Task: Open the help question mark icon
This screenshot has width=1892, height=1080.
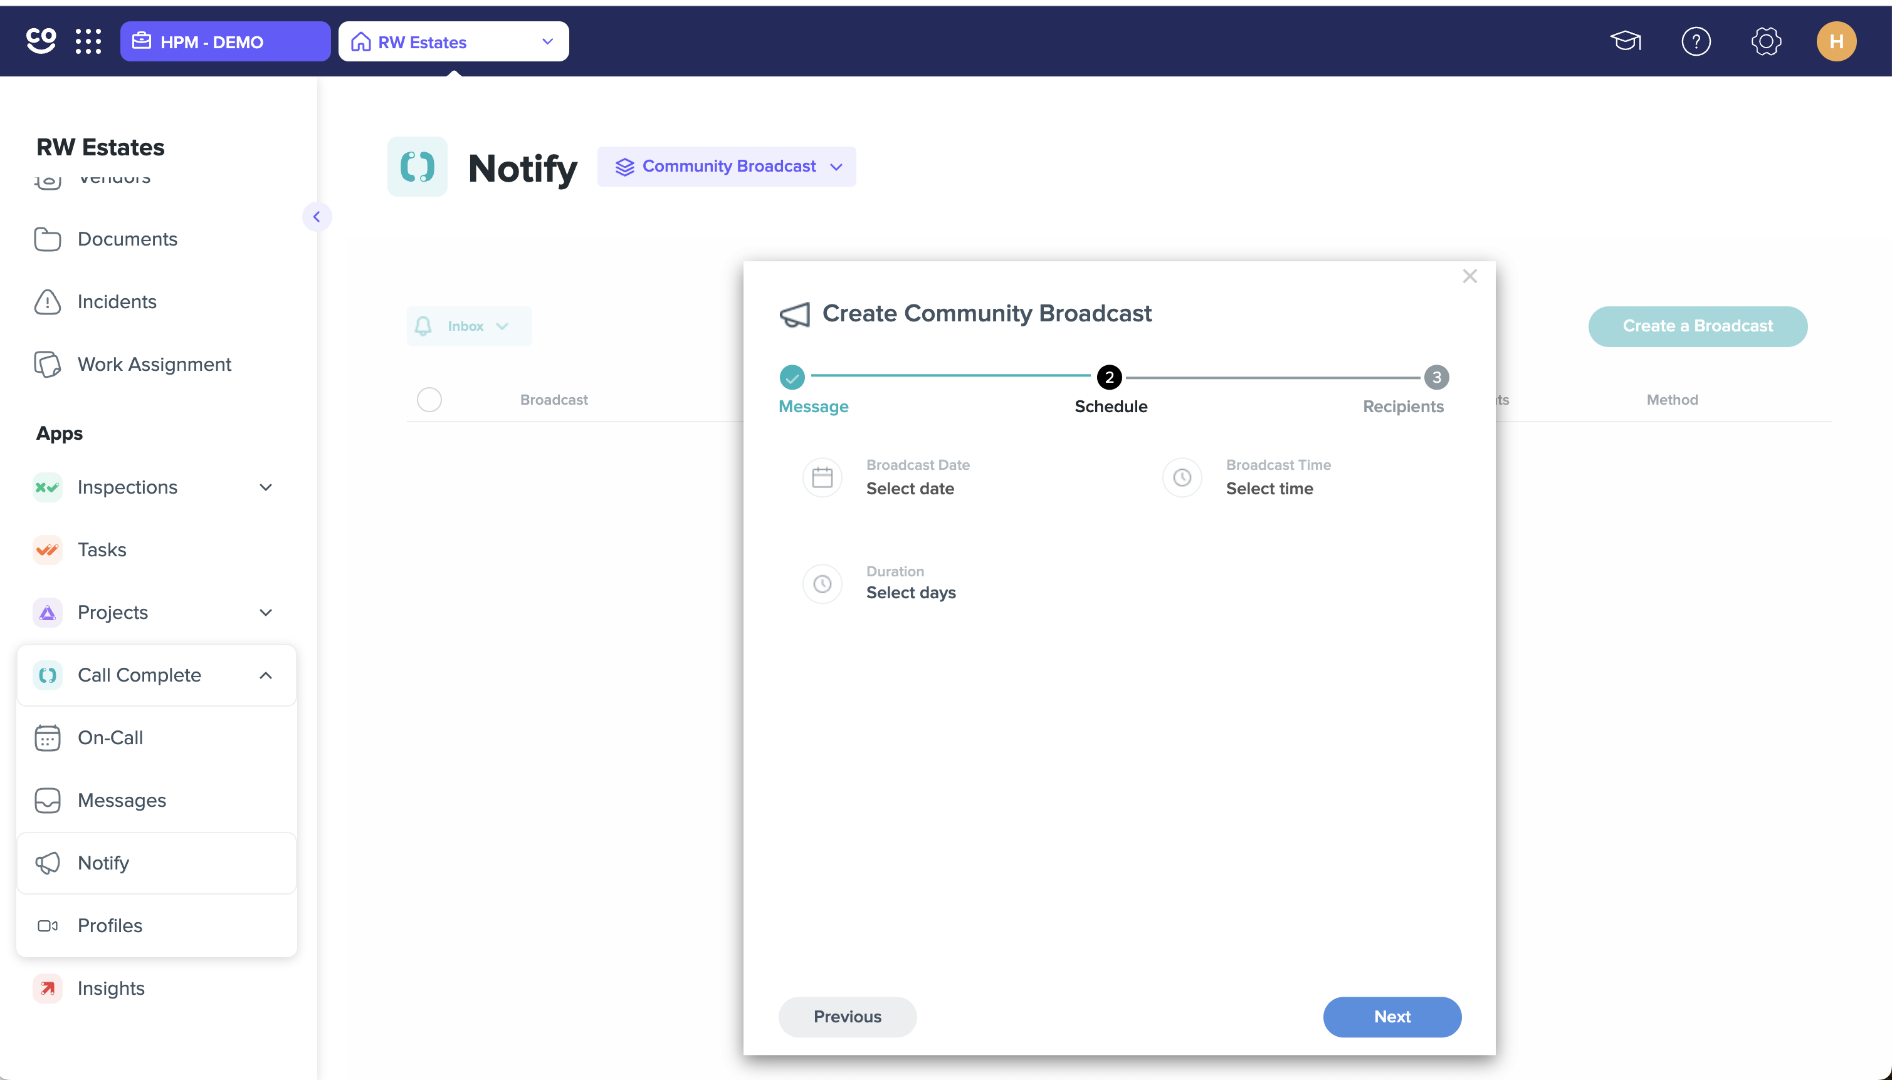Action: pos(1695,41)
